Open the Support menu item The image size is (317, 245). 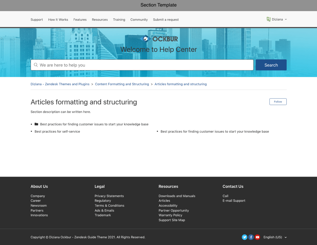(x=37, y=20)
